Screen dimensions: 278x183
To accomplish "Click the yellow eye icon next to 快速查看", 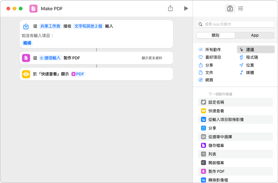I will [203, 111].
